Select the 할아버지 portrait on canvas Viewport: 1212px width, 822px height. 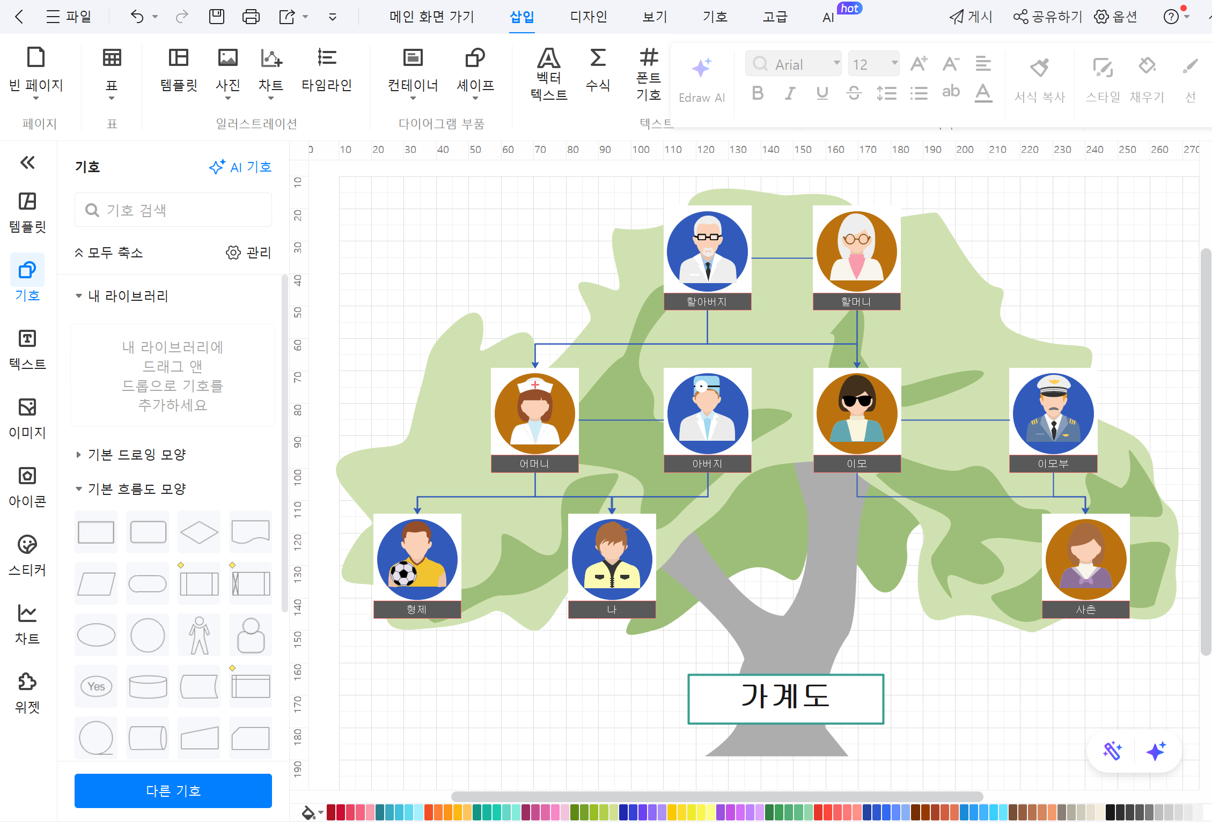point(707,250)
